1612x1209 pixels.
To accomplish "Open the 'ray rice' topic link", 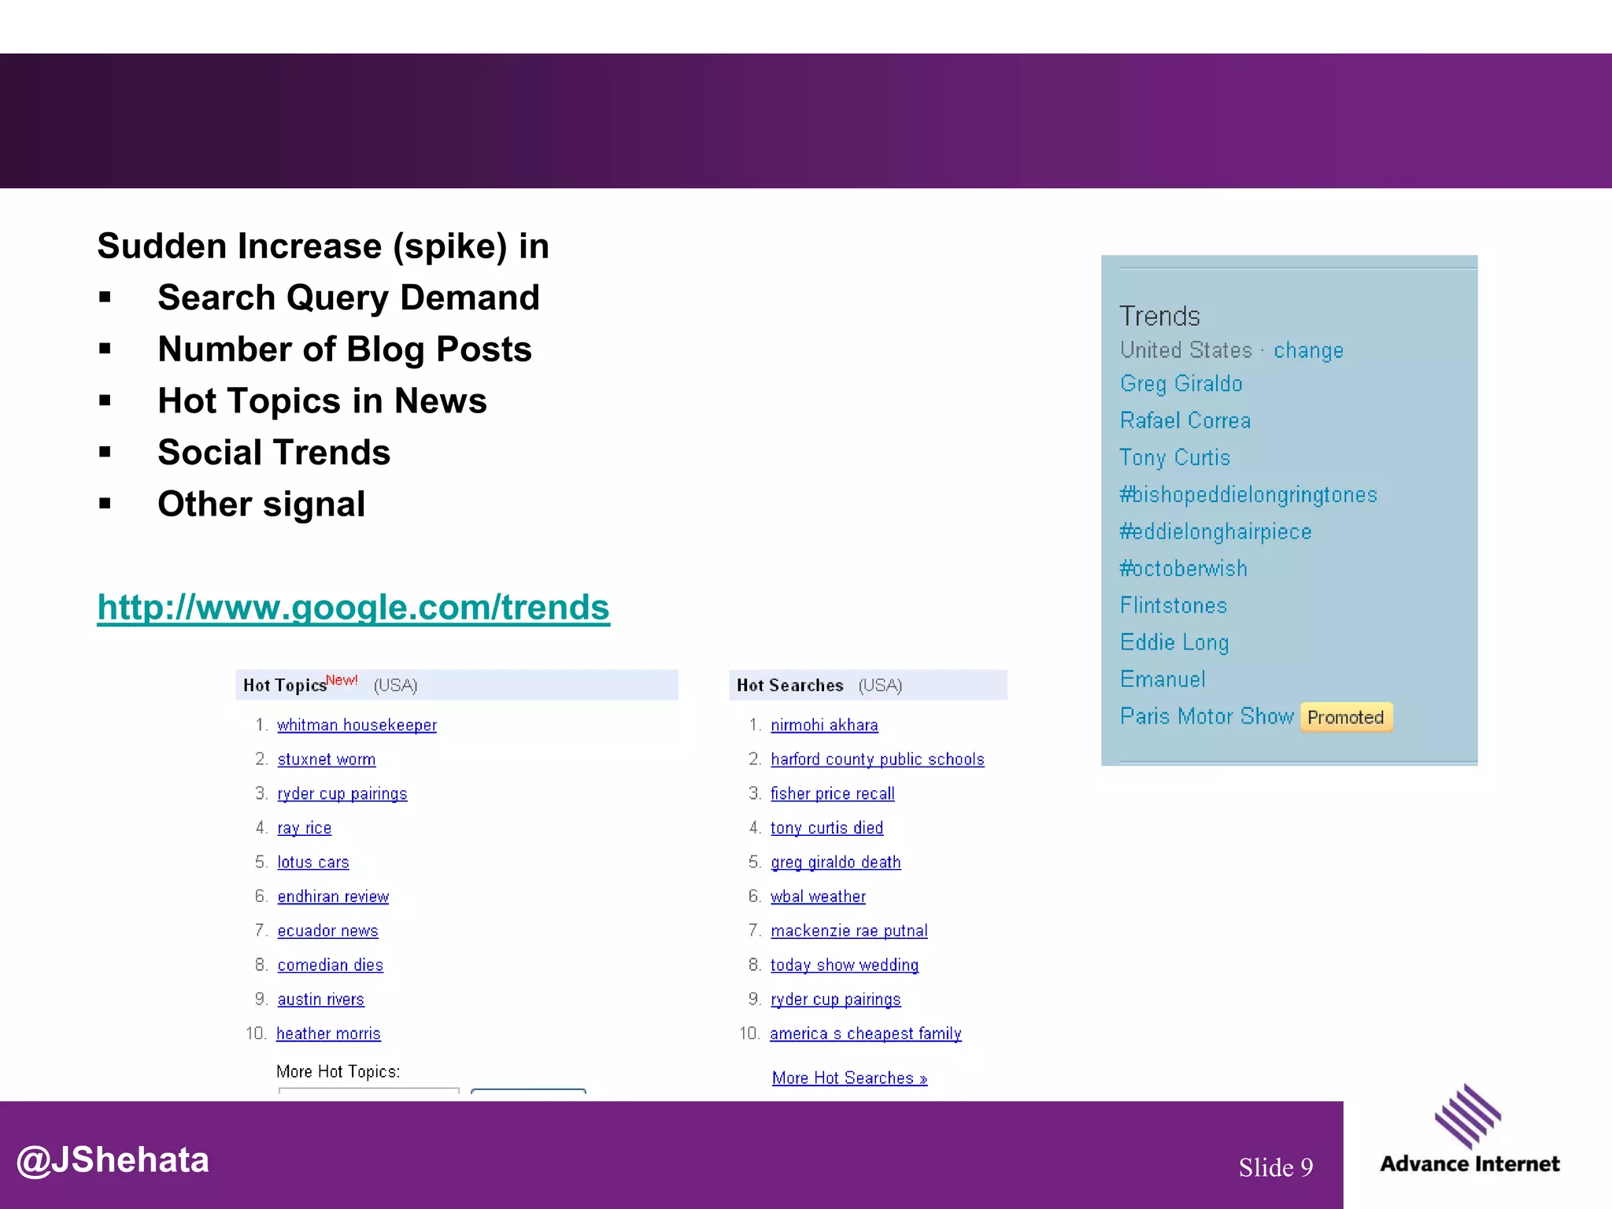I will pyautogui.click(x=305, y=828).
